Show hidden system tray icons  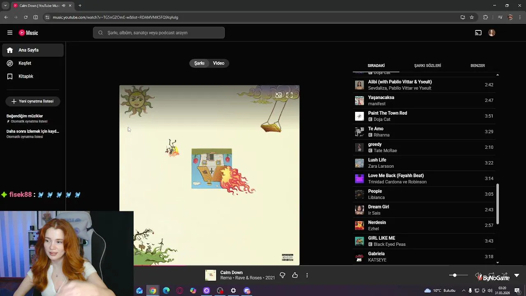coord(464,291)
